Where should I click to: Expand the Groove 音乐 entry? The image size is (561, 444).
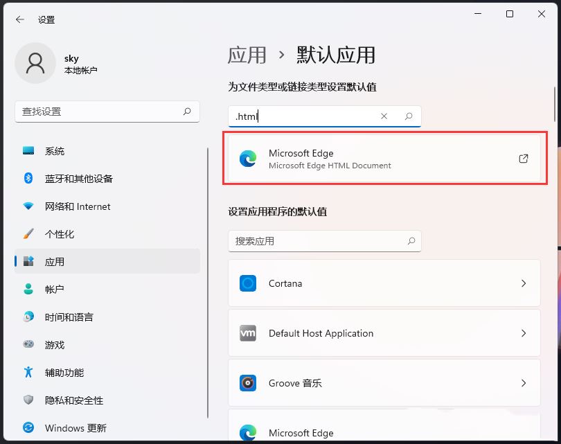pos(384,382)
